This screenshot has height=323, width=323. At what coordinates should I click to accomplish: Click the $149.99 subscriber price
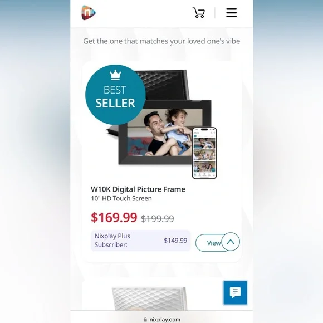[x=175, y=241]
